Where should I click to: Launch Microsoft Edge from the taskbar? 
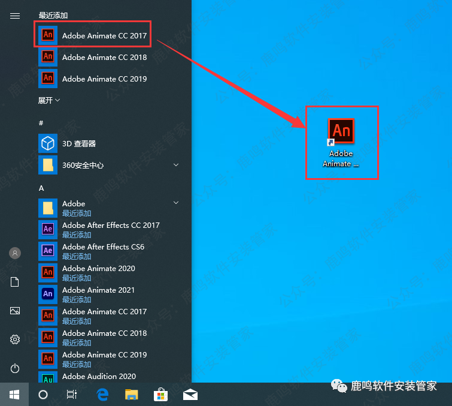[x=102, y=395]
